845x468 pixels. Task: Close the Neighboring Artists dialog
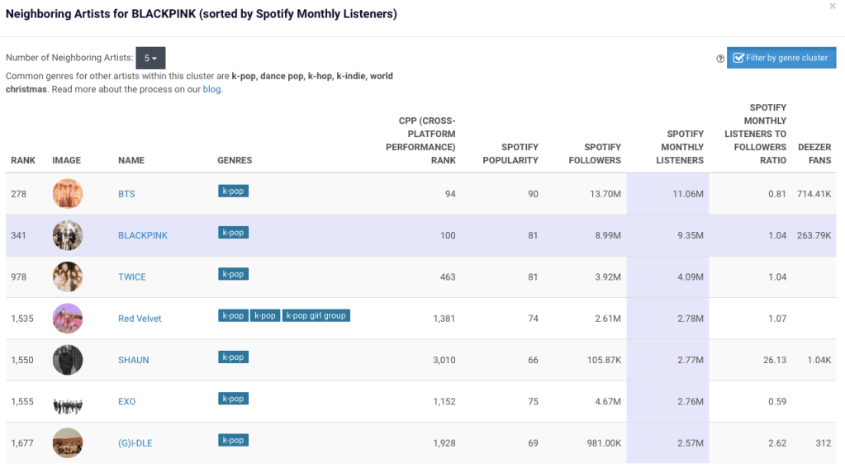[x=833, y=7]
